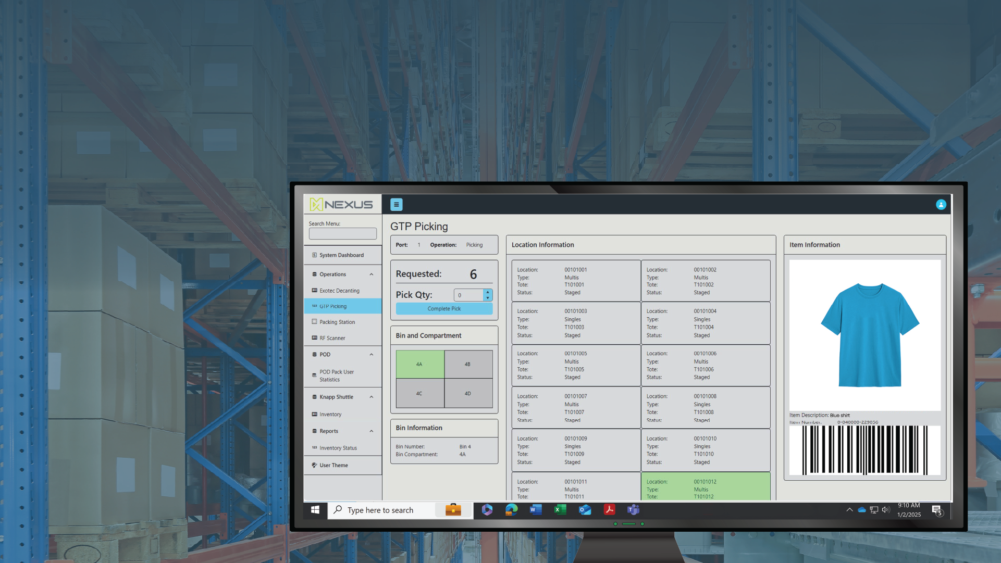Image resolution: width=1001 pixels, height=563 pixels.
Task: Select bin compartment 4B
Action: click(467, 364)
